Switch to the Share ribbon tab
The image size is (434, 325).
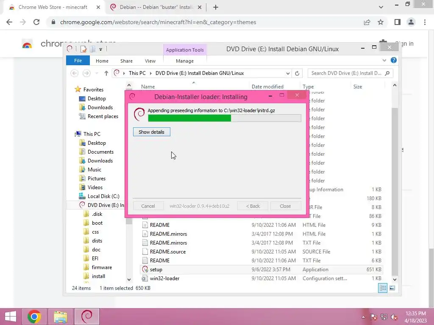(x=126, y=61)
